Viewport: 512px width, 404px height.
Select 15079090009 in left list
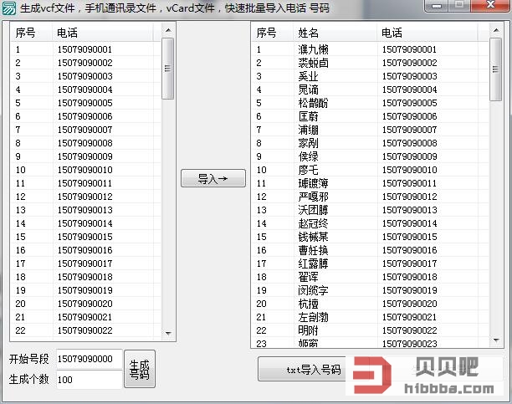(x=84, y=156)
